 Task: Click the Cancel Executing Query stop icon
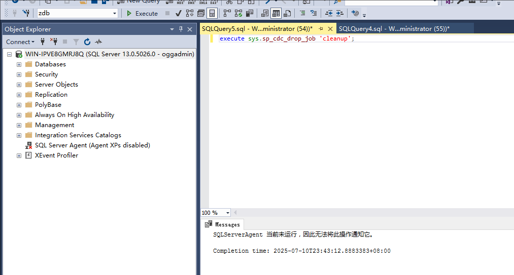tap(167, 14)
